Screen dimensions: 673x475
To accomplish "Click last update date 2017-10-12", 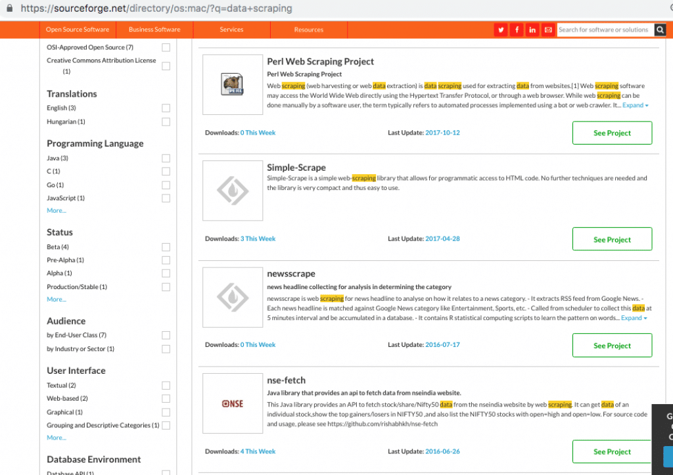I will tap(442, 133).
